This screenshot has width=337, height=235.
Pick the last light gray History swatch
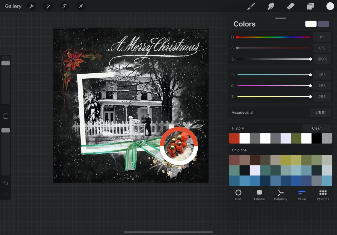tap(327, 138)
